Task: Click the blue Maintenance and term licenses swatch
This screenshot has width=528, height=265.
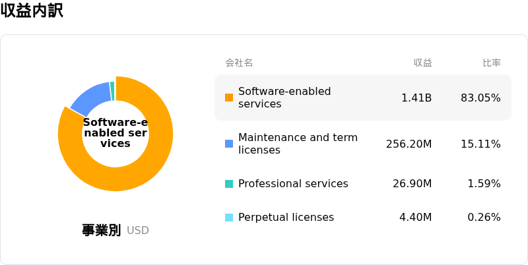Action: 229,144
